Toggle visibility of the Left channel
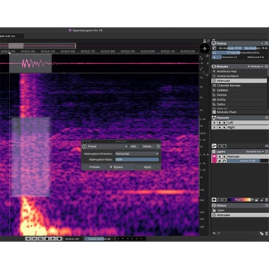This screenshot has height=269, width=269. (x=220, y=123)
